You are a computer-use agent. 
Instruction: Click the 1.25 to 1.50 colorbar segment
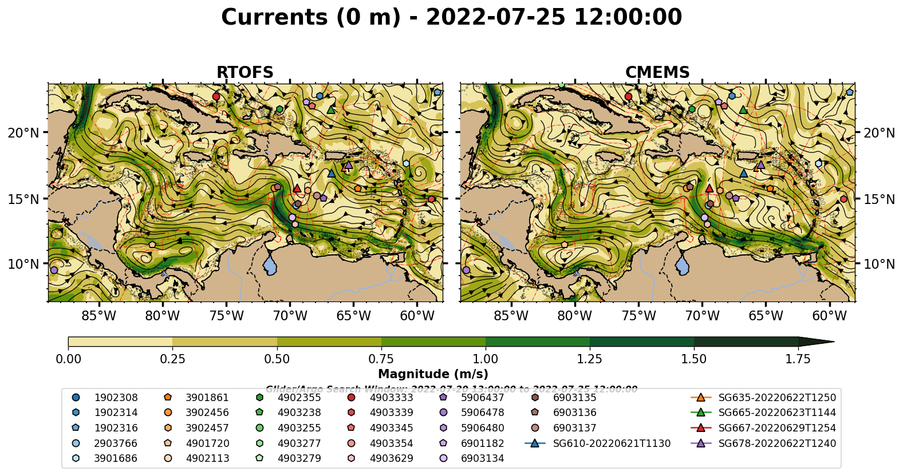[642, 341]
